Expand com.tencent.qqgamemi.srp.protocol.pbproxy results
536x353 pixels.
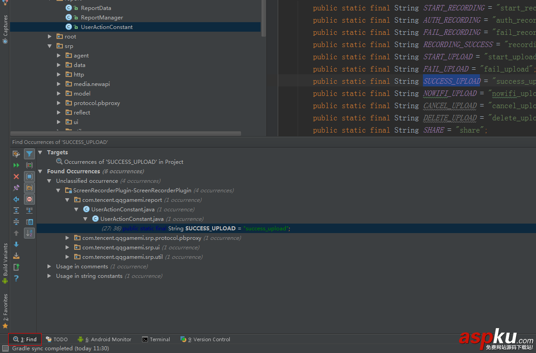click(67, 238)
